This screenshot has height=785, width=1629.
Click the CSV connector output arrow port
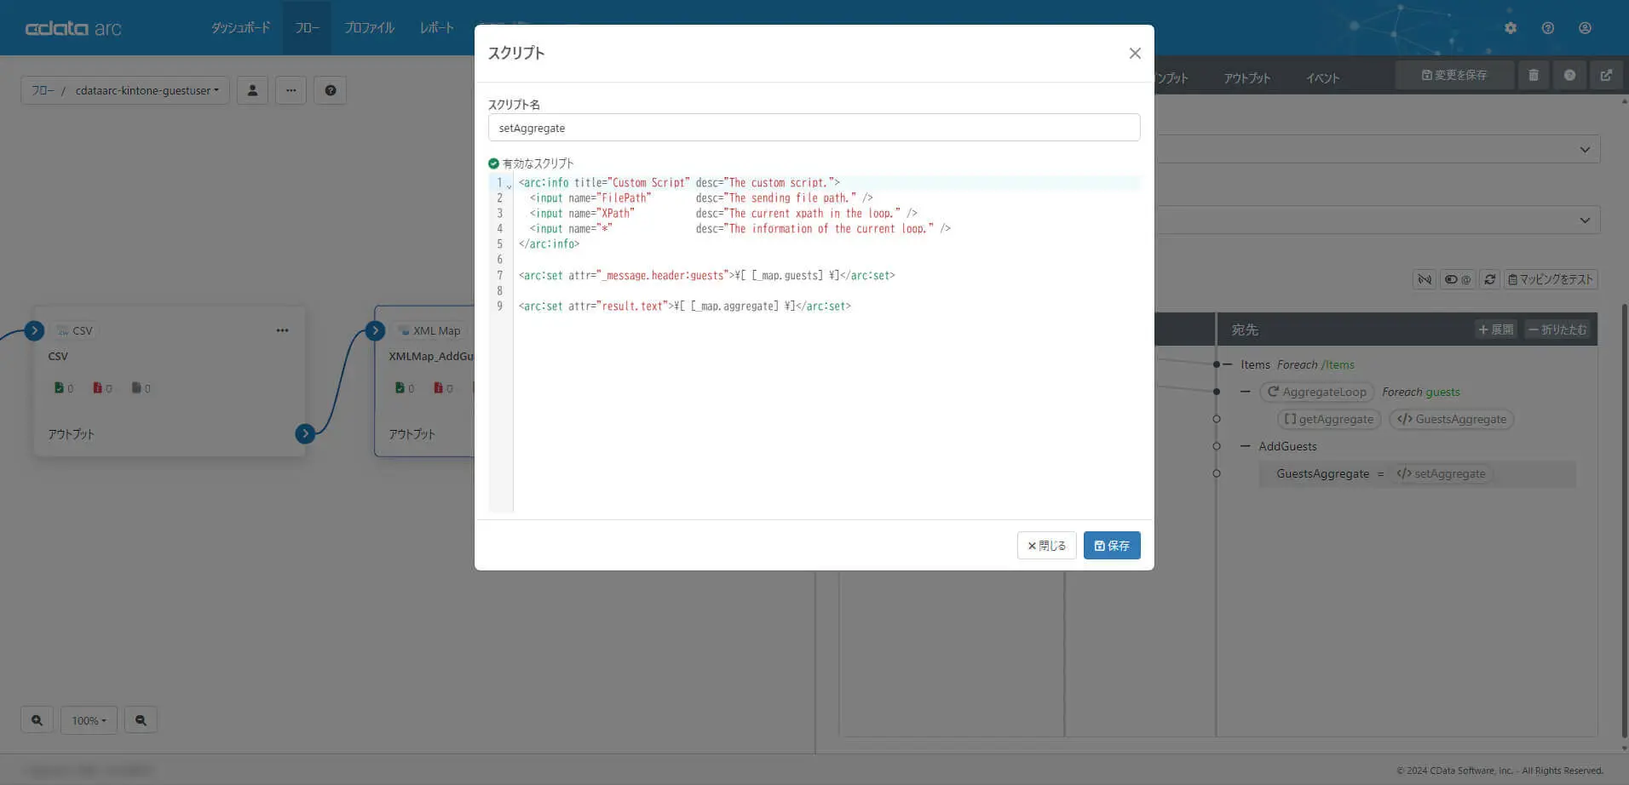pyautogui.click(x=305, y=433)
